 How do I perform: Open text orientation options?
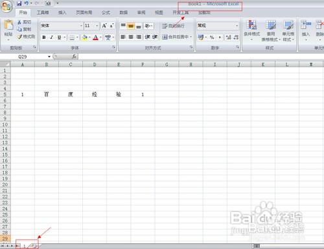pos(148,26)
